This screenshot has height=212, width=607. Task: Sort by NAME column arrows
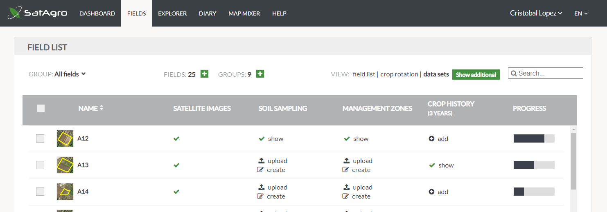(102, 108)
